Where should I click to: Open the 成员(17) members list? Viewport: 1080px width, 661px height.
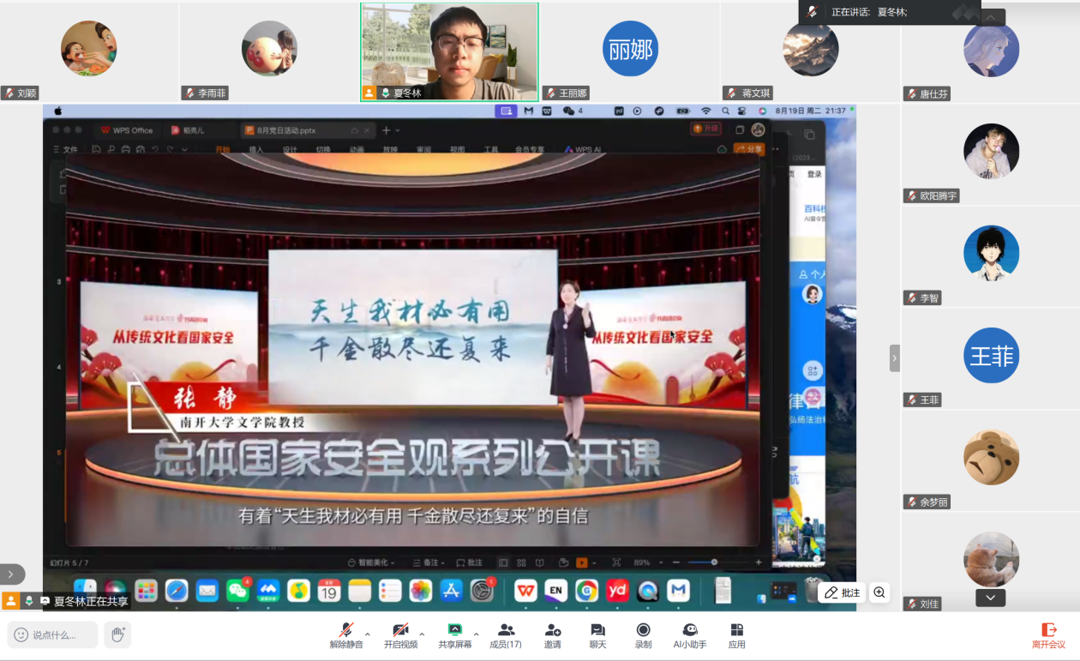[x=506, y=635]
